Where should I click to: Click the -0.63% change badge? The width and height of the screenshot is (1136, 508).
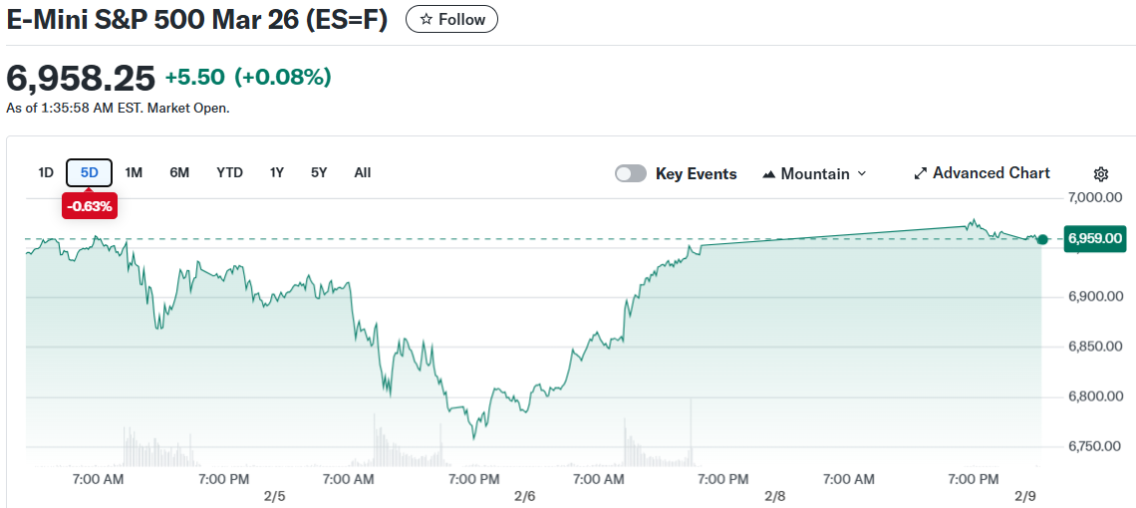pyautogui.click(x=90, y=206)
